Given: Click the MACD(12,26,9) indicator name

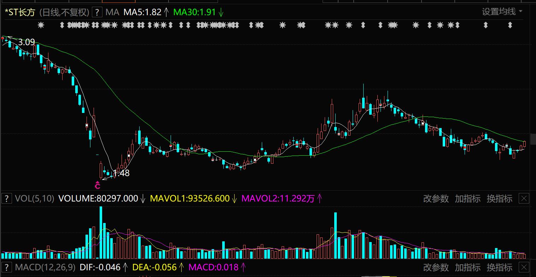Looking at the screenshot, I should (x=45, y=267).
